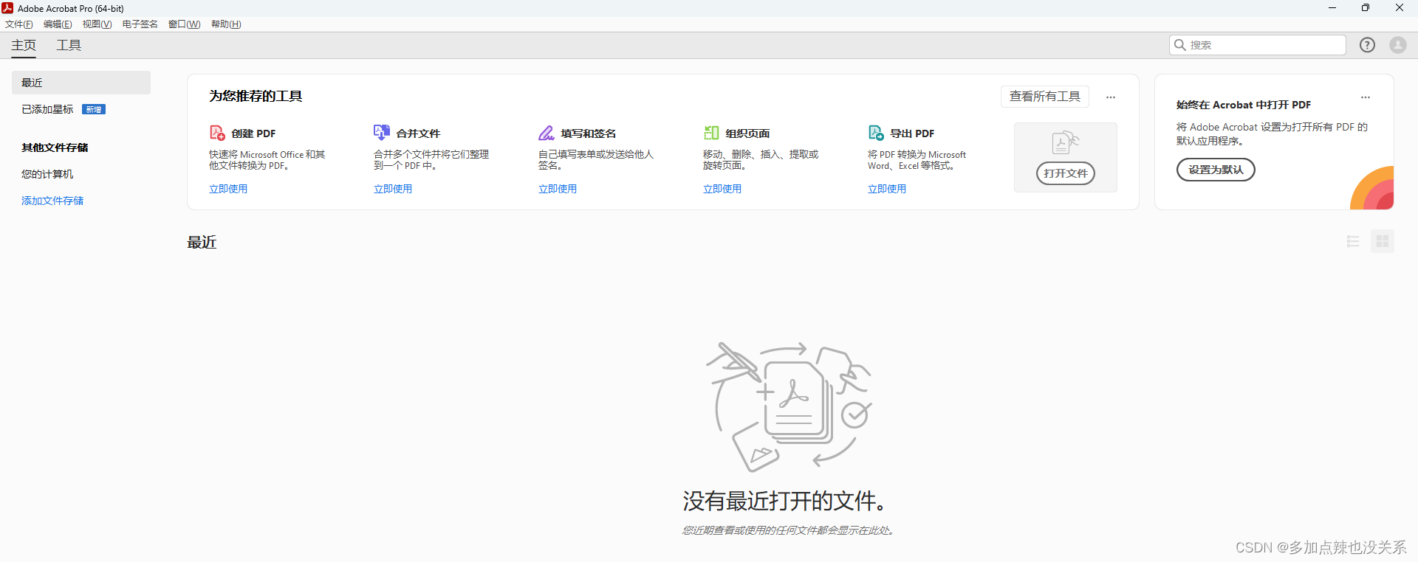Switch to the 主页 tab
The height and width of the screenshot is (562, 1418).
click(x=24, y=45)
